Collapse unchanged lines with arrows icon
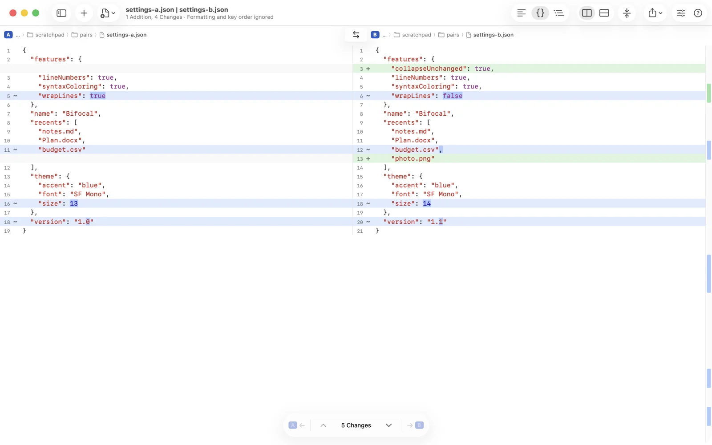Viewport: 712px width, 445px height. [x=627, y=13]
